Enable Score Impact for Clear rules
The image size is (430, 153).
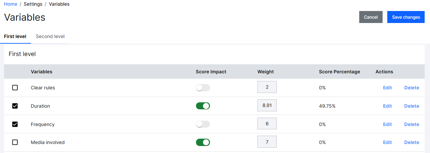203,88
